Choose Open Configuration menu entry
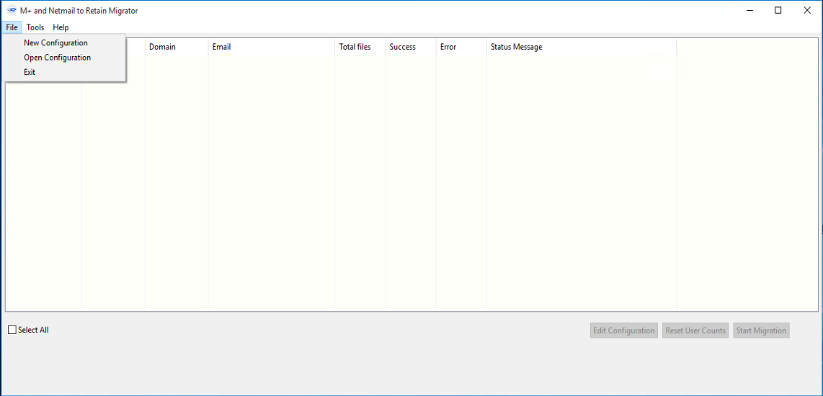The height and width of the screenshot is (396, 823). click(x=63, y=58)
